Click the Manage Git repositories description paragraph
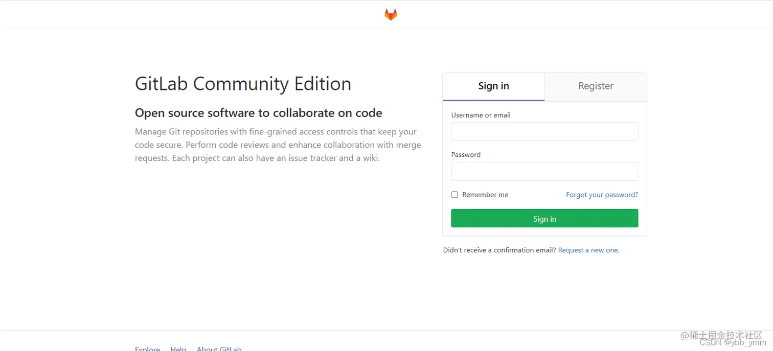This screenshot has width=773, height=351. pyautogui.click(x=278, y=145)
